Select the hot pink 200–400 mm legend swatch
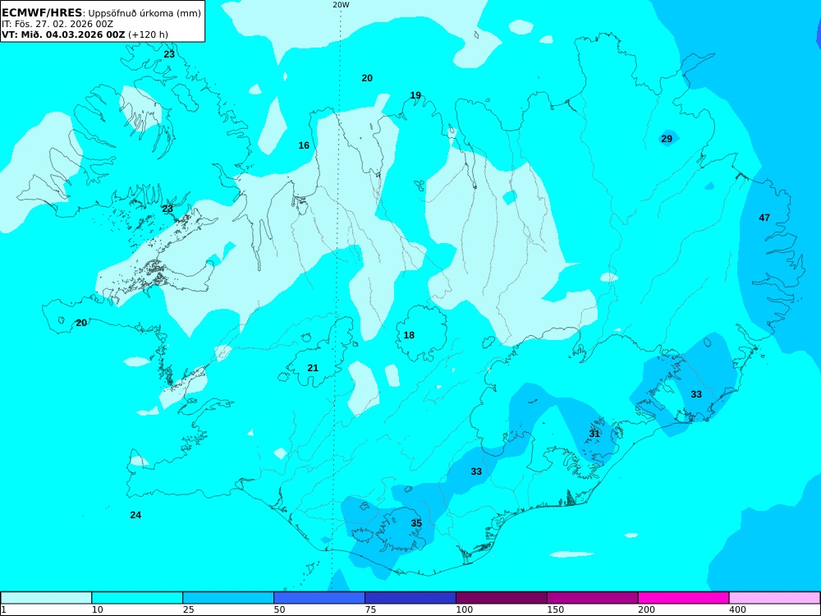 pyautogui.click(x=684, y=598)
